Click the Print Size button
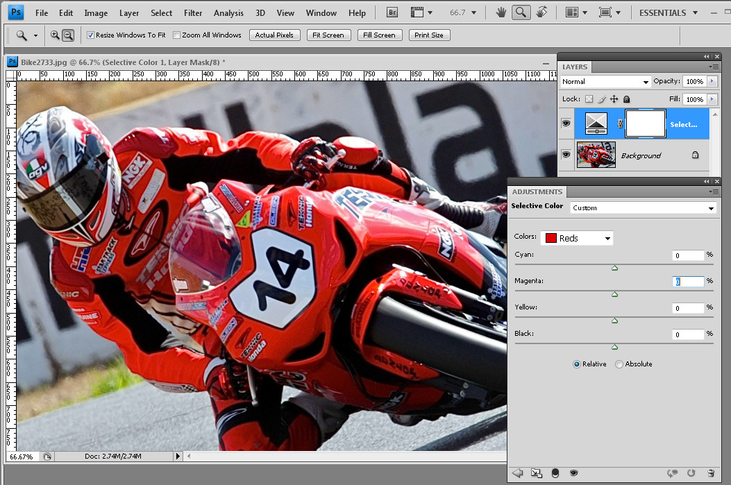The width and height of the screenshot is (731, 485). tap(429, 35)
